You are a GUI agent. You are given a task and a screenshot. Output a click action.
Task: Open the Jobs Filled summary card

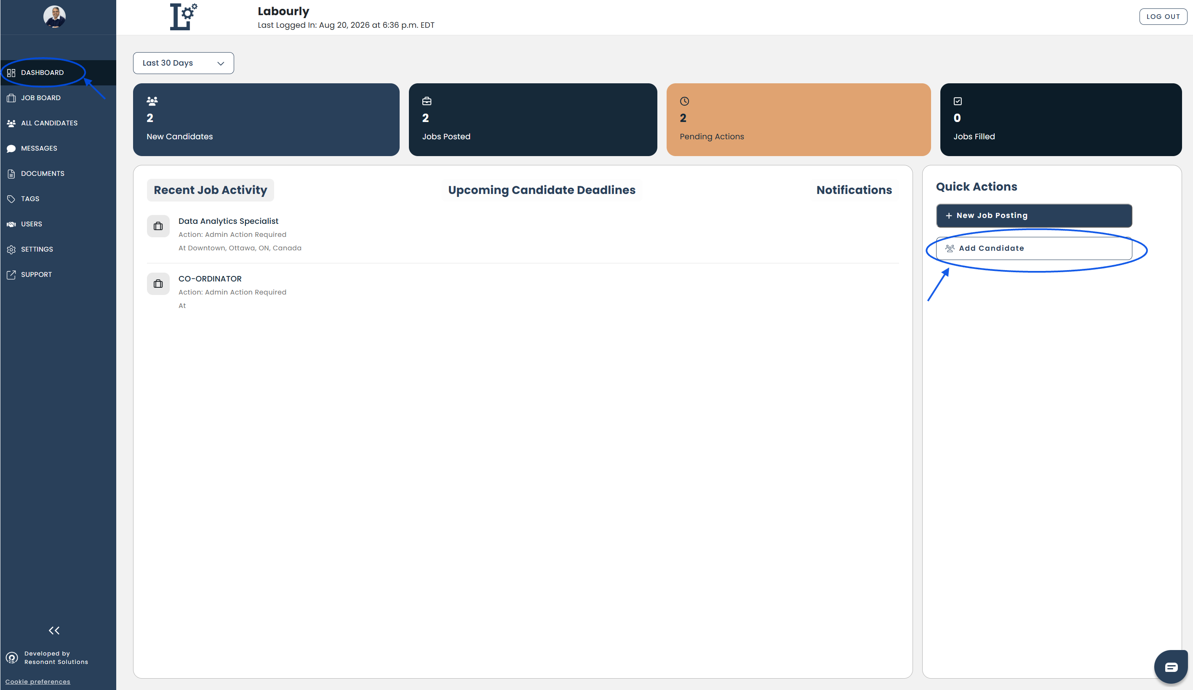coord(1060,119)
